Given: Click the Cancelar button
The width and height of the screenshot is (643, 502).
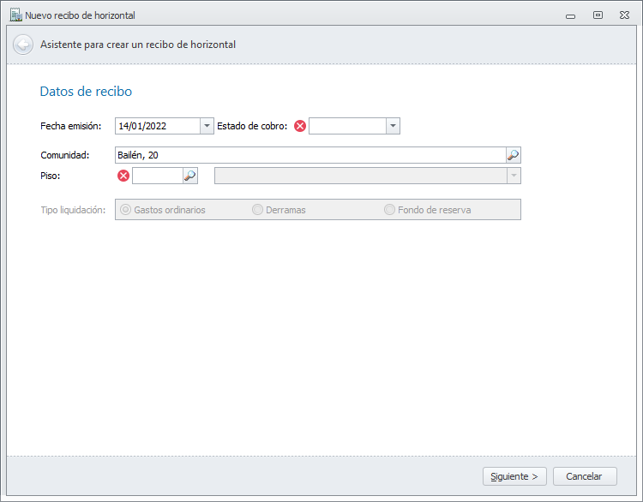Looking at the screenshot, I should [x=585, y=476].
